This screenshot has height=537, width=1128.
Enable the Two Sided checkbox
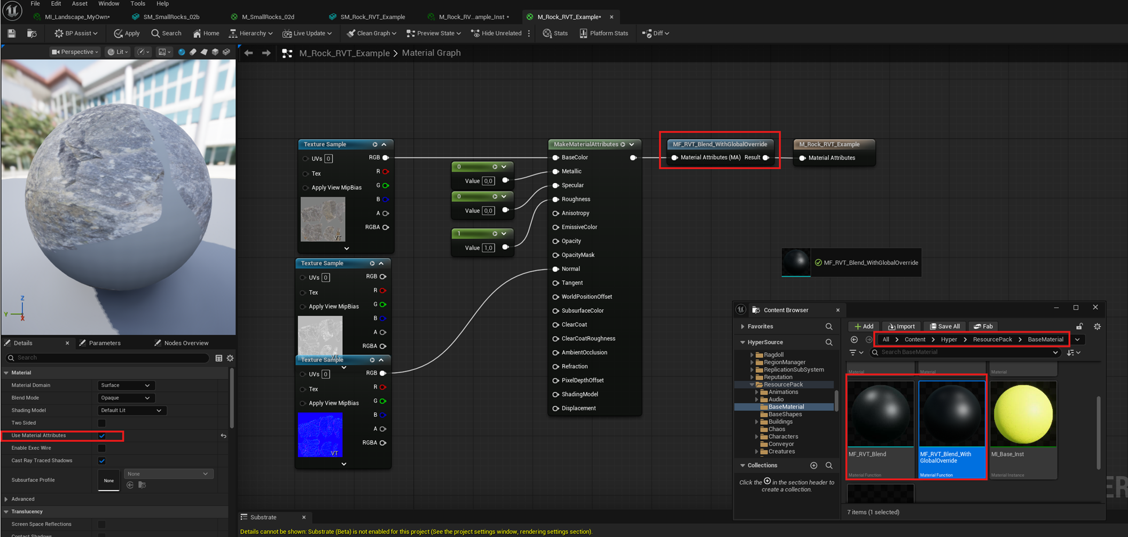coord(102,423)
